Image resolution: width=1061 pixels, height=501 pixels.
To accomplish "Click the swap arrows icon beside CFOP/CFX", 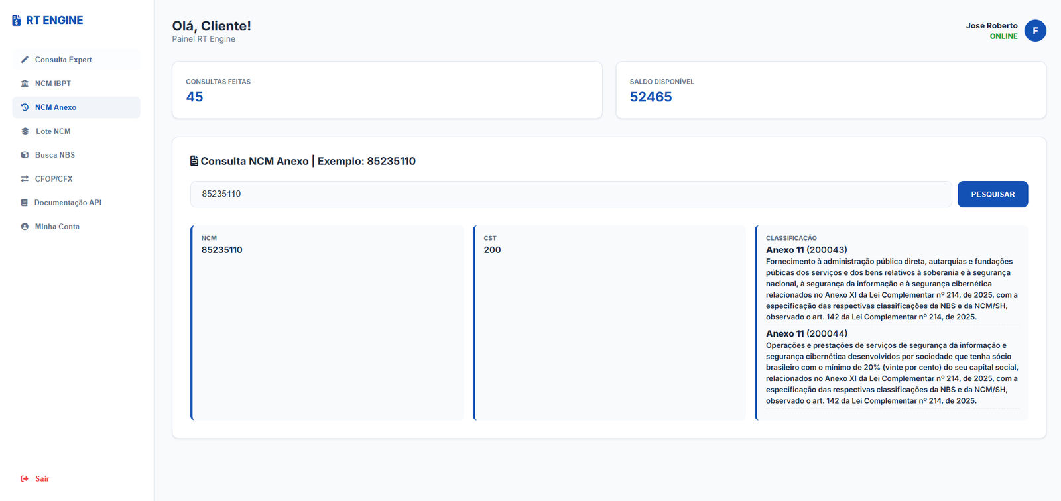I will tap(25, 179).
